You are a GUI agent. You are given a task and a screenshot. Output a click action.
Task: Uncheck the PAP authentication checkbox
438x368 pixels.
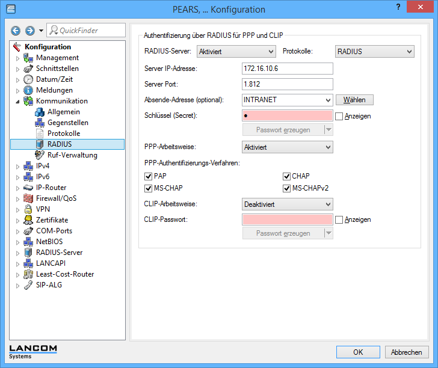pos(149,176)
